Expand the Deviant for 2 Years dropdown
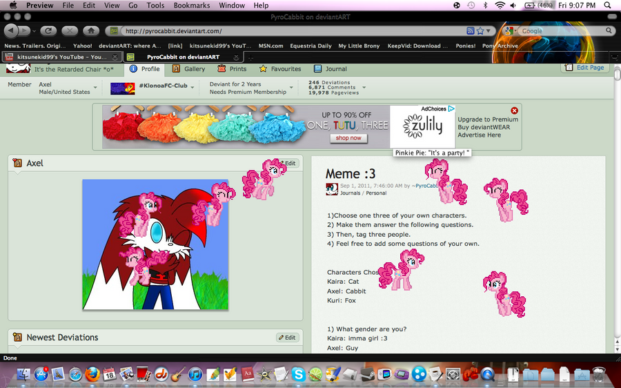Image resolution: width=621 pixels, height=388 pixels. point(291,87)
